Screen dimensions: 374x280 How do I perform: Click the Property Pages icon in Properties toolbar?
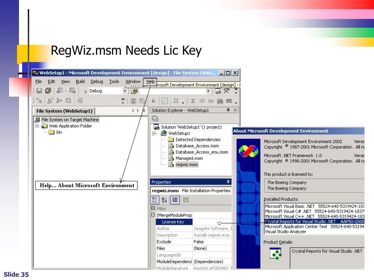click(186, 200)
